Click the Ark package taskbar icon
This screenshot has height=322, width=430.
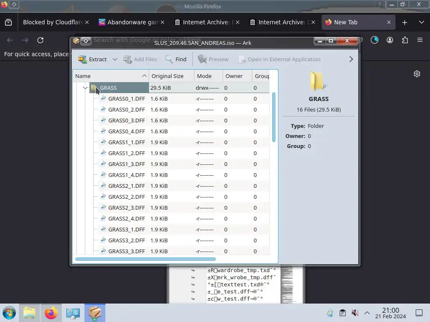tap(94, 313)
